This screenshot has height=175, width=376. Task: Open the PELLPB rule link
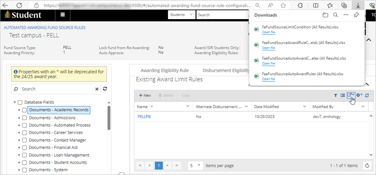click(144, 117)
